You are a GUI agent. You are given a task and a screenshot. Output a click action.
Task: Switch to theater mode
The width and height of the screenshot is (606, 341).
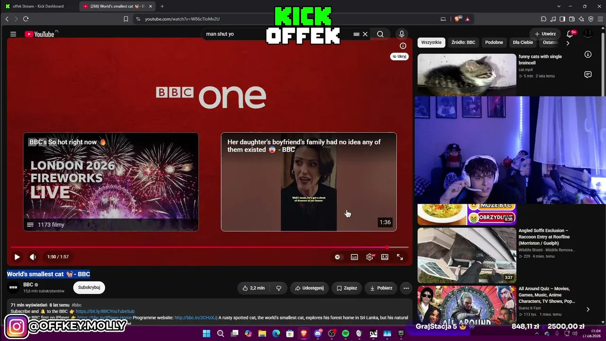click(385, 257)
